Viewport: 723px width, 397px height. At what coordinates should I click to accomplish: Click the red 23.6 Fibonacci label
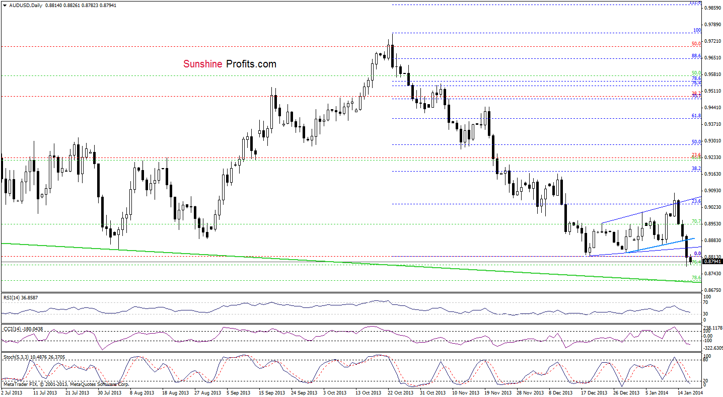pyautogui.click(x=696, y=155)
